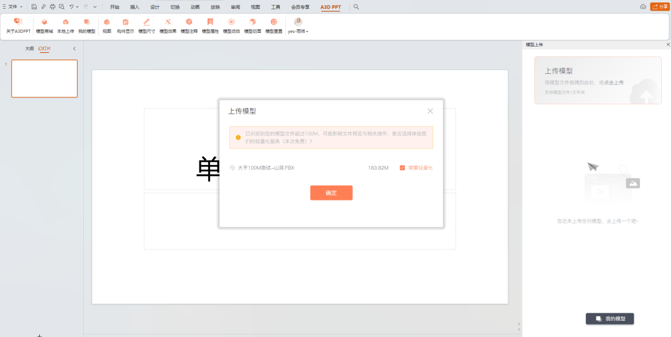The width and height of the screenshot is (671, 337).
Task: Select the A3D PPT tab
Action: [x=331, y=7]
